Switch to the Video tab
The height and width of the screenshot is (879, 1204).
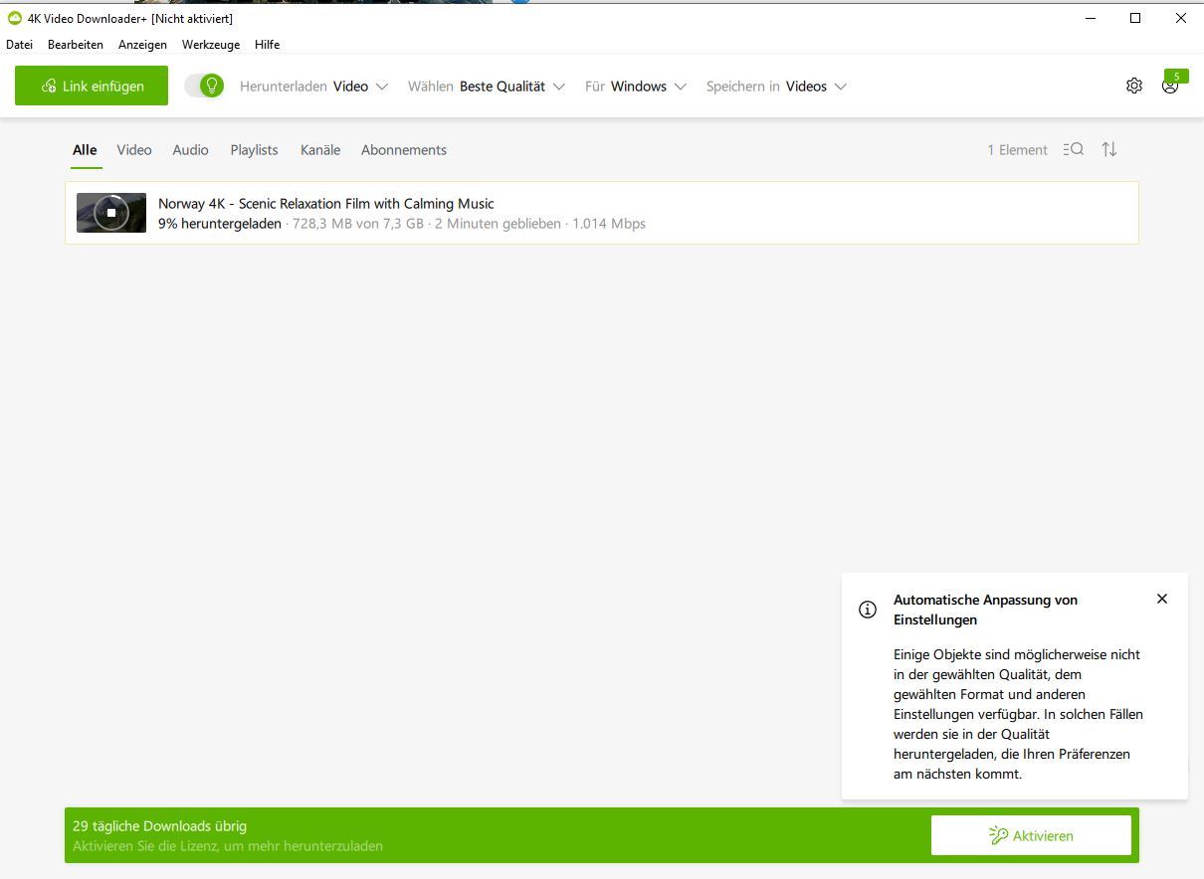[134, 150]
